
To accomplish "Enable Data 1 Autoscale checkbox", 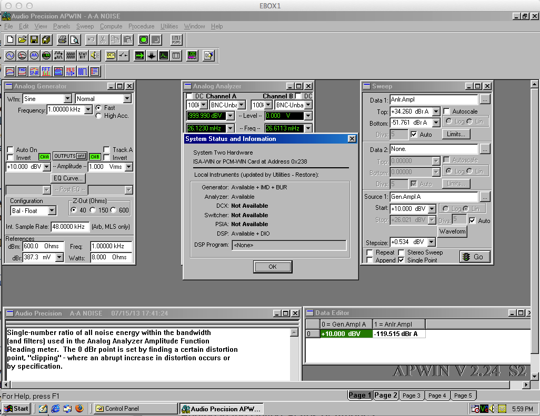I will [x=447, y=111].
